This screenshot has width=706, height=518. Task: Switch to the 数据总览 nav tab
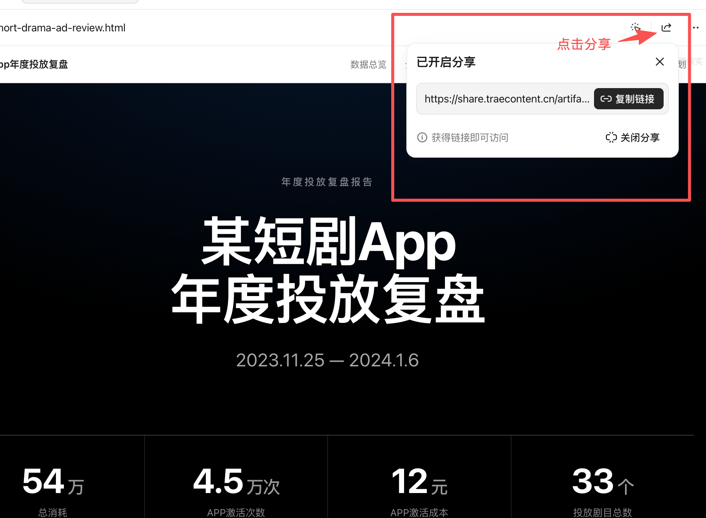368,65
